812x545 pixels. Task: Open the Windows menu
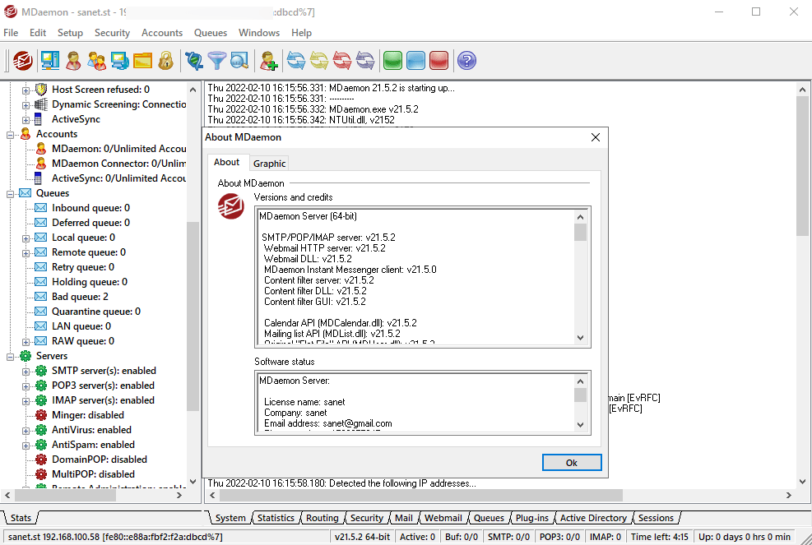click(259, 33)
